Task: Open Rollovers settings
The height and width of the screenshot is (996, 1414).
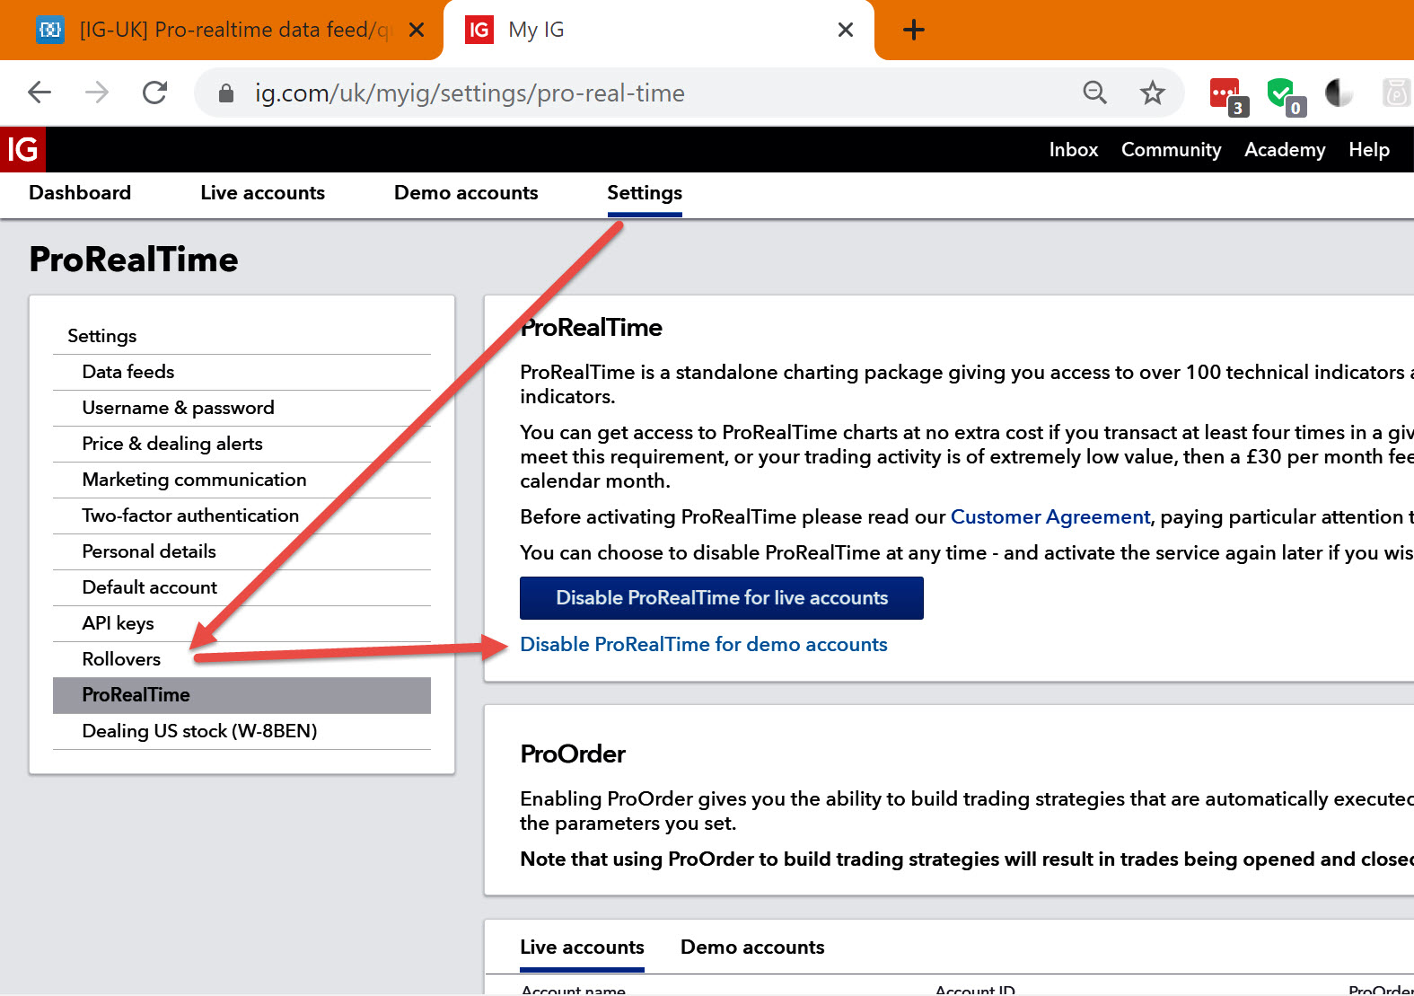Action: pyautogui.click(x=242, y=659)
